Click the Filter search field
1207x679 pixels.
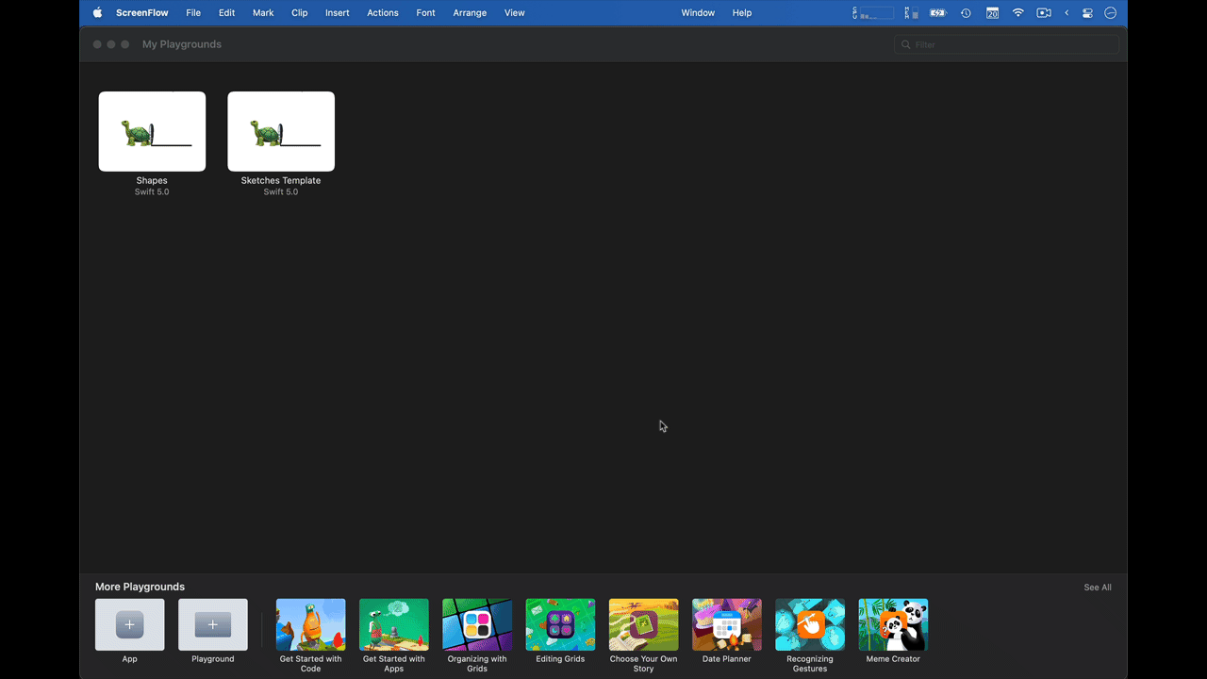point(1006,44)
